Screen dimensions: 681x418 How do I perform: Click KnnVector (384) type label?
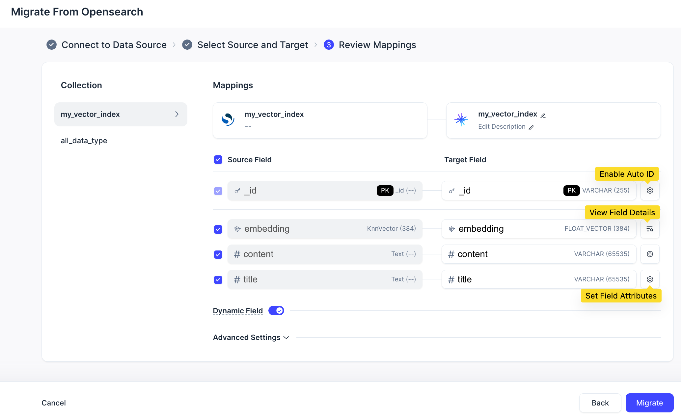(391, 229)
